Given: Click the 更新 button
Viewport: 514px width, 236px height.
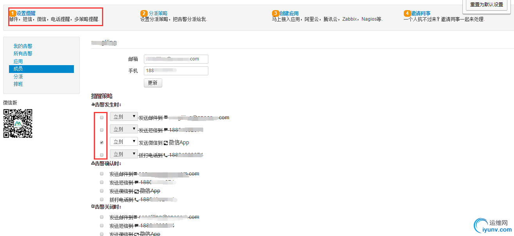Looking at the screenshot, I should click(x=152, y=83).
